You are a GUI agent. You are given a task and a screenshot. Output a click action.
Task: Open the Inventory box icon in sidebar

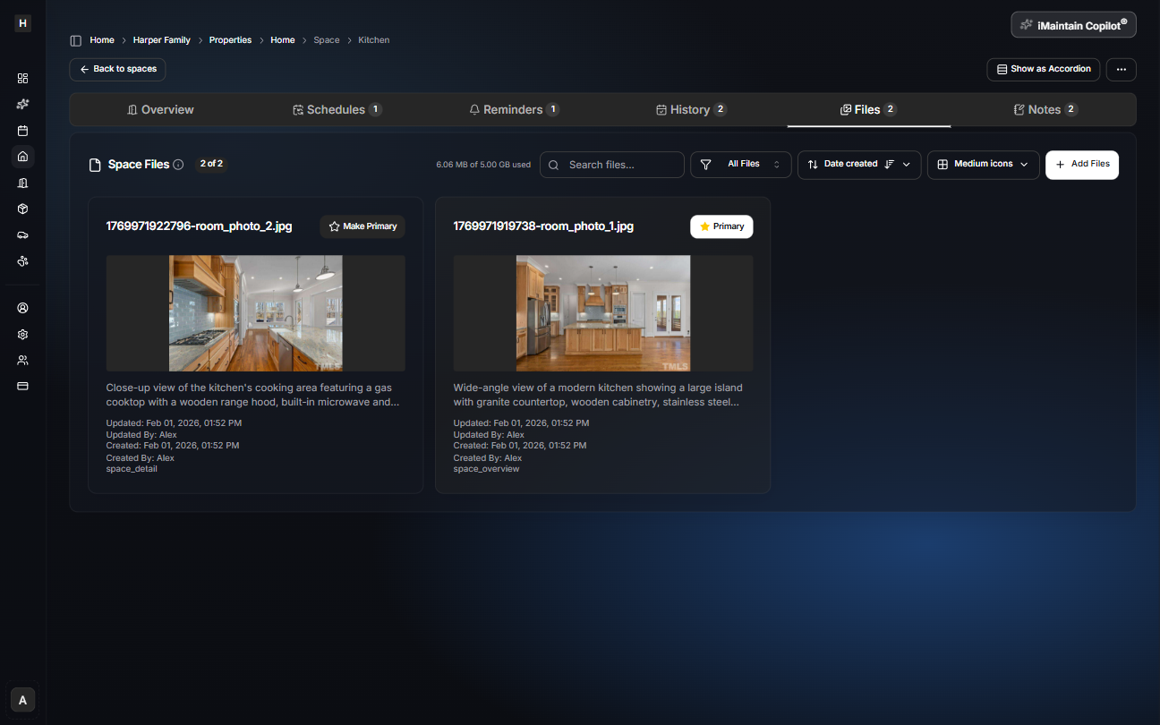pos(22,209)
